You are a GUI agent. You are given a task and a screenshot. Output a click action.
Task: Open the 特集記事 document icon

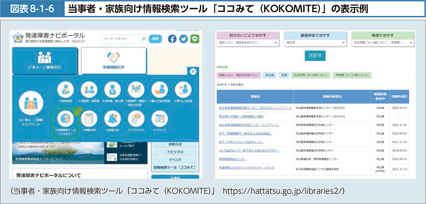tap(89, 119)
